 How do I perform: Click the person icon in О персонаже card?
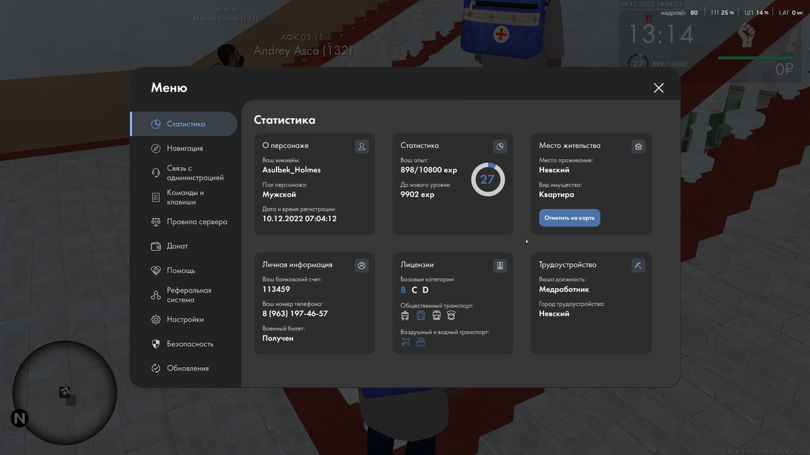[361, 147]
